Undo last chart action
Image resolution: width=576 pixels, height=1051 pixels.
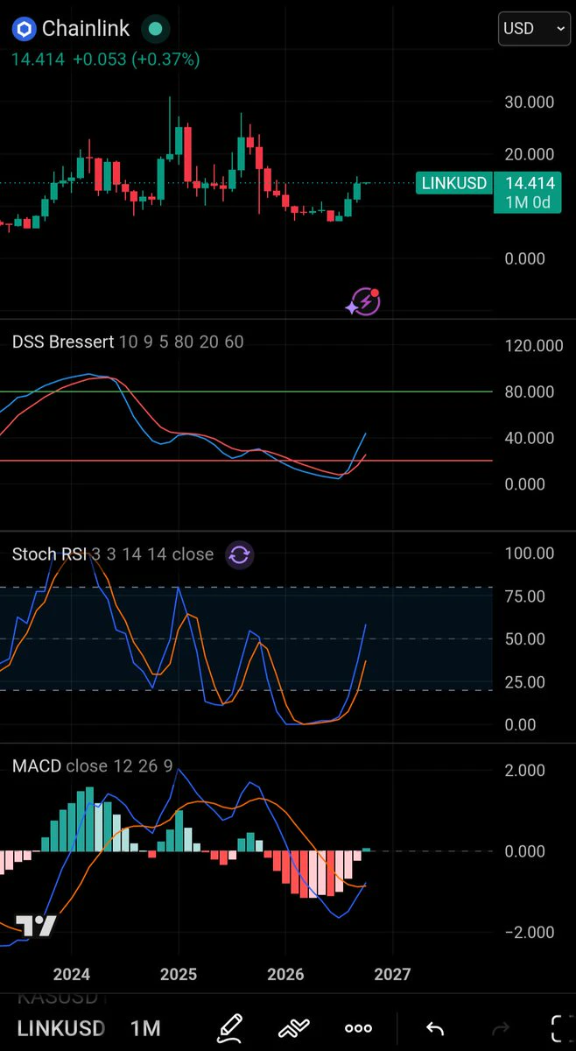(435, 1028)
